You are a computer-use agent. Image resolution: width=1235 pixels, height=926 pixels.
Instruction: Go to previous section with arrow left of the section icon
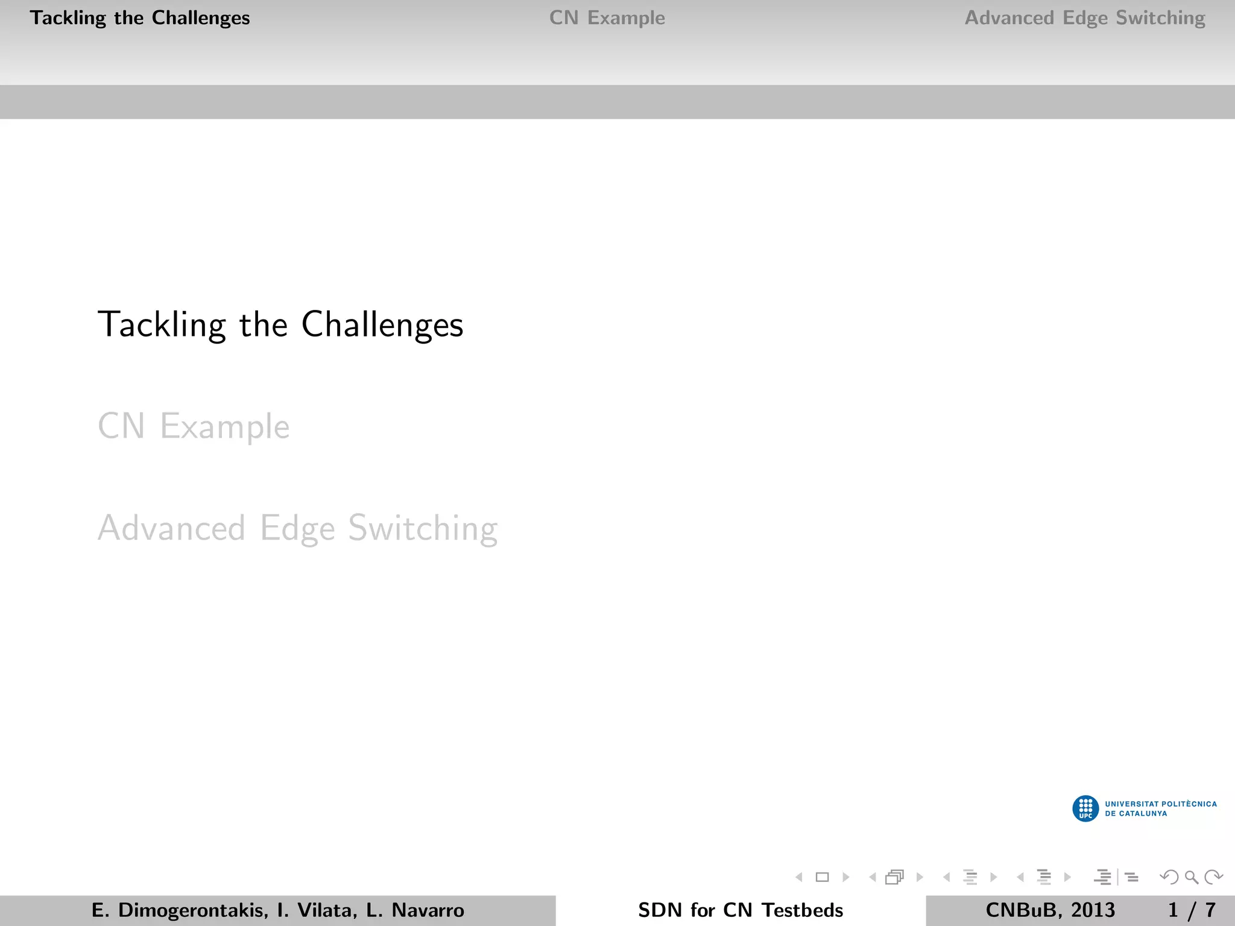(x=1020, y=877)
